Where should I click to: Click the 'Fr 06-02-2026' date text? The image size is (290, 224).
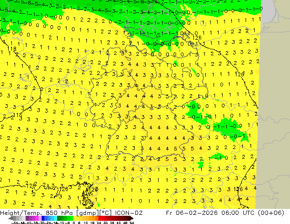point(192,213)
